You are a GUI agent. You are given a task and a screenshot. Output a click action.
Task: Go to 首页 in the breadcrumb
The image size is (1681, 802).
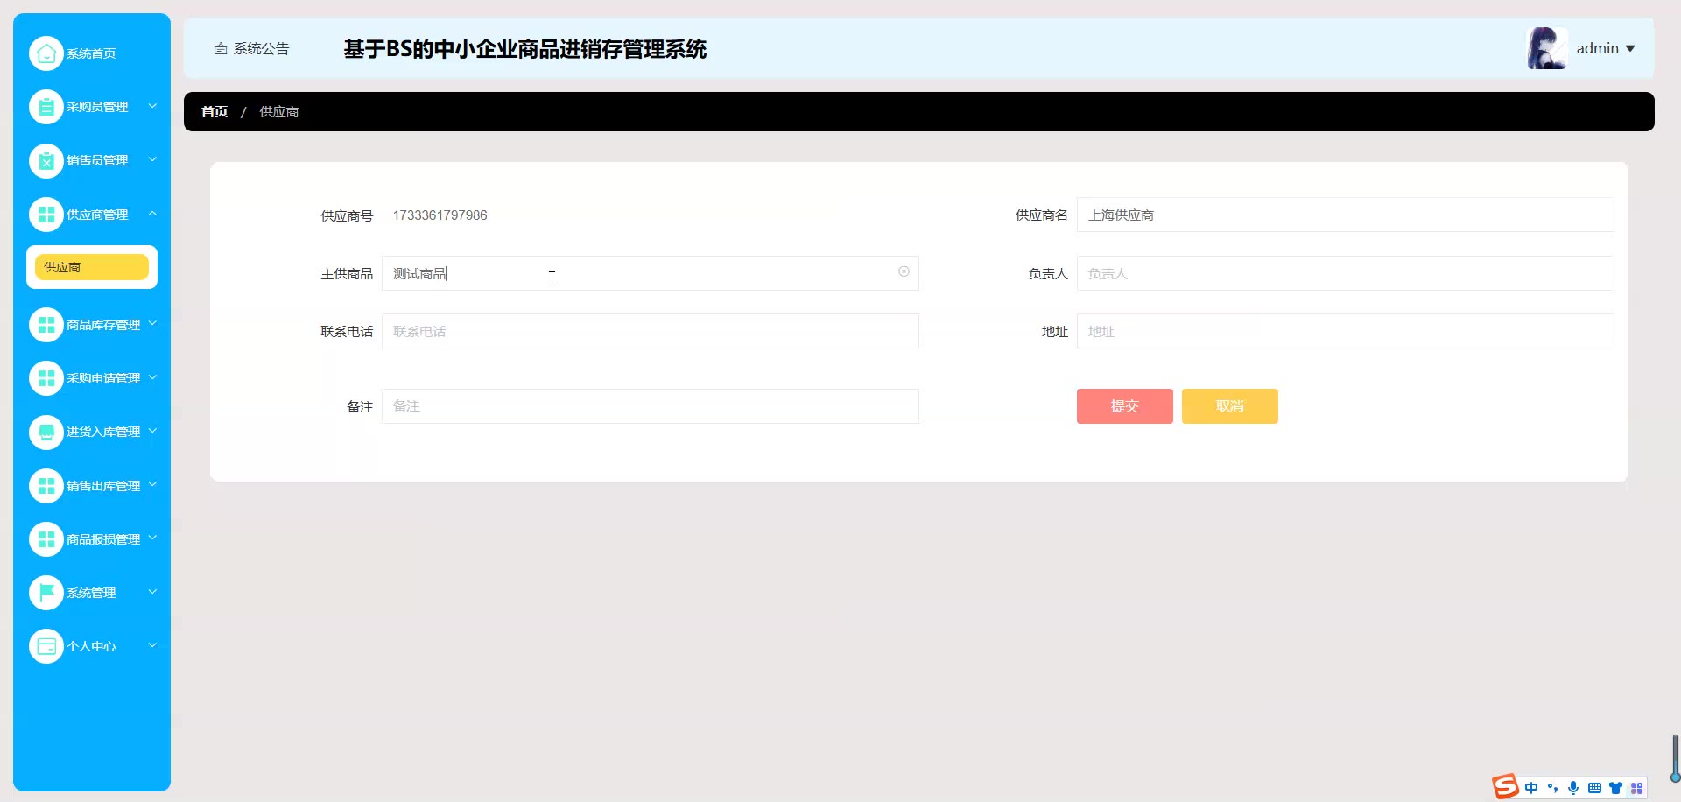(215, 112)
